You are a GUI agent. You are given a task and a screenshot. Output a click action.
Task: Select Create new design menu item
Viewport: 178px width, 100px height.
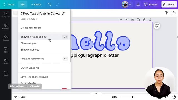(x=44, y=28)
